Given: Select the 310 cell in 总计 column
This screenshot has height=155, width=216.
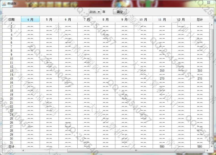Looking at the screenshot, I should pos(200,70).
